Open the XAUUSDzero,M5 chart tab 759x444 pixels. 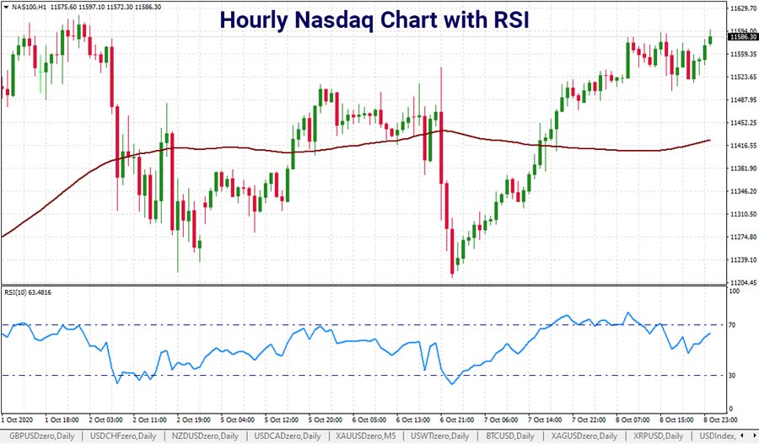366,436
